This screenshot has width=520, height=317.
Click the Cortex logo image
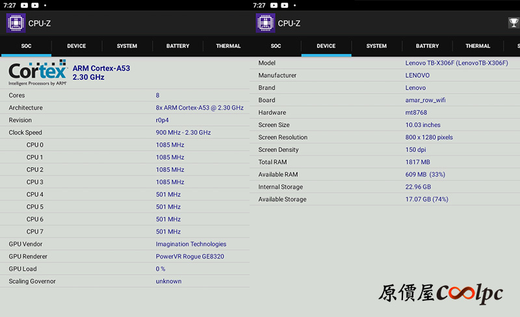(x=38, y=73)
